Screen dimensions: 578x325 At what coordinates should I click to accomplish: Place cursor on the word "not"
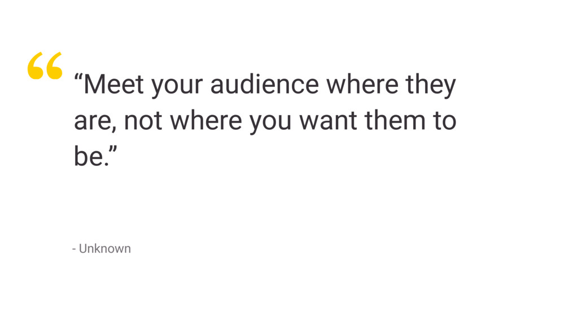(x=143, y=121)
